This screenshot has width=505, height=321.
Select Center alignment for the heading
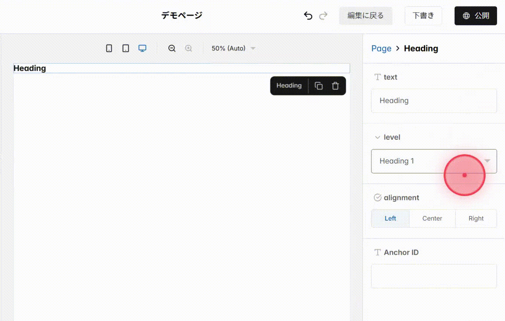(x=432, y=218)
